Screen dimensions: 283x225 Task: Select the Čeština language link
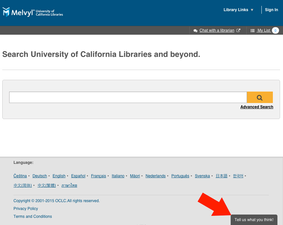click(20, 176)
